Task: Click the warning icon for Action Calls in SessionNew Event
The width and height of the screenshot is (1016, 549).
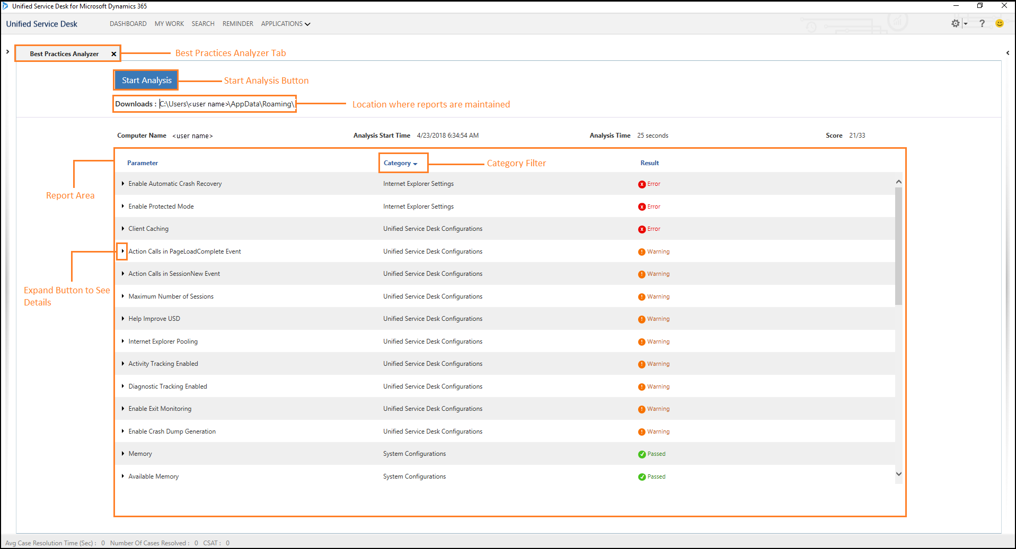Action: coord(642,274)
